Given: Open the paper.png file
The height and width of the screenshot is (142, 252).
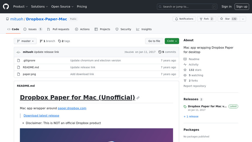Looking at the screenshot, I should coord(29,74).
